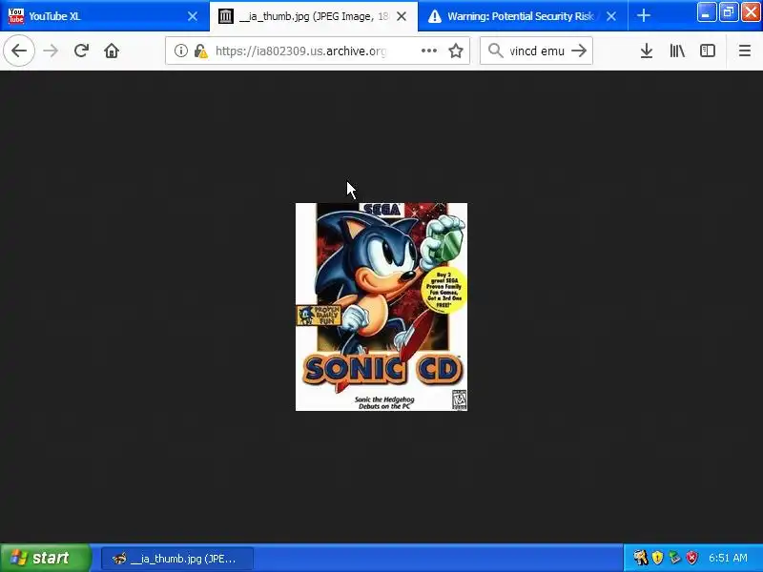The image size is (763, 572).
Task: Click the Sonic CD cover image
Action: 381,307
